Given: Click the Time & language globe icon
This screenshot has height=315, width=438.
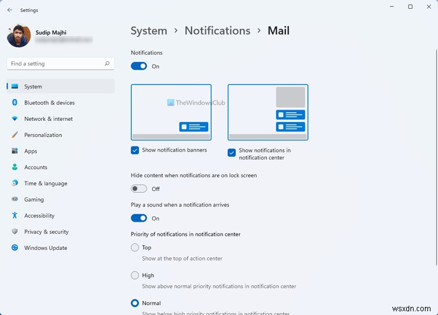Looking at the screenshot, I should tap(15, 183).
